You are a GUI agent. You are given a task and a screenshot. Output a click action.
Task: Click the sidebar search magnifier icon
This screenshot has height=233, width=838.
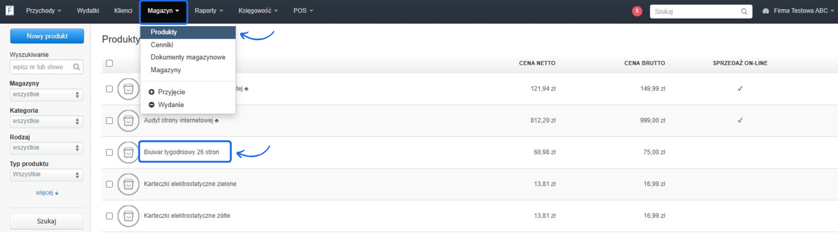pyautogui.click(x=76, y=67)
